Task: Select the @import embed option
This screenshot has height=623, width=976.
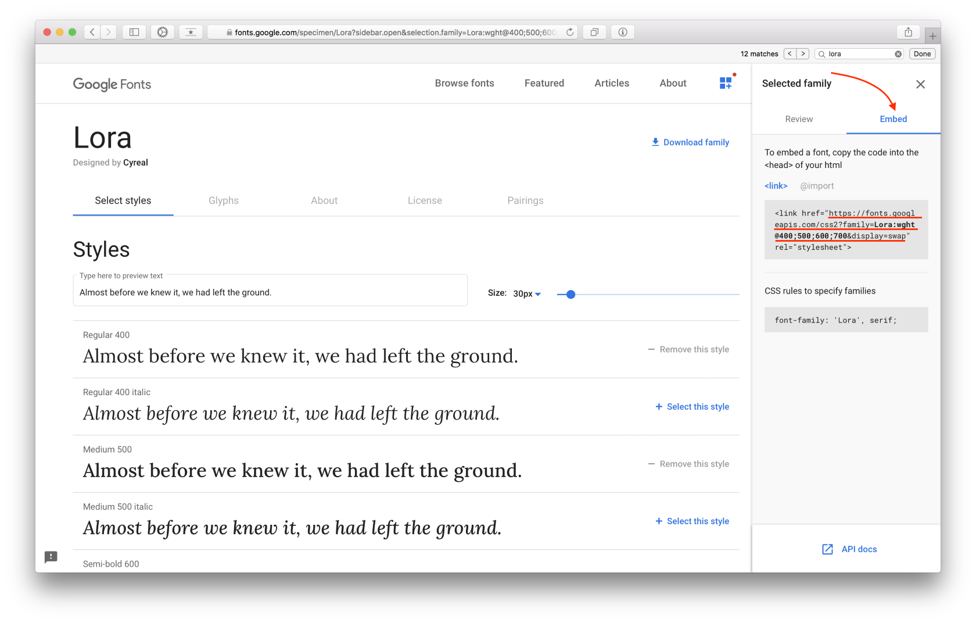Action: pos(817,186)
